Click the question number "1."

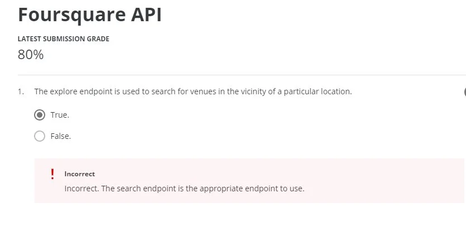21,91
